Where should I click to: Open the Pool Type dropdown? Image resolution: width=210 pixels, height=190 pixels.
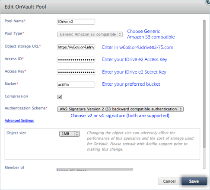(x=90, y=34)
